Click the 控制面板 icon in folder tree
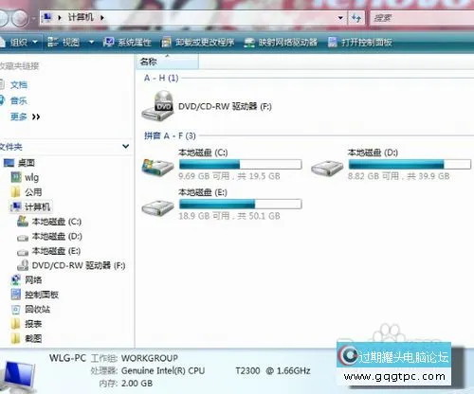The width and height of the screenshot is (474, 394). tap(16, 295)
